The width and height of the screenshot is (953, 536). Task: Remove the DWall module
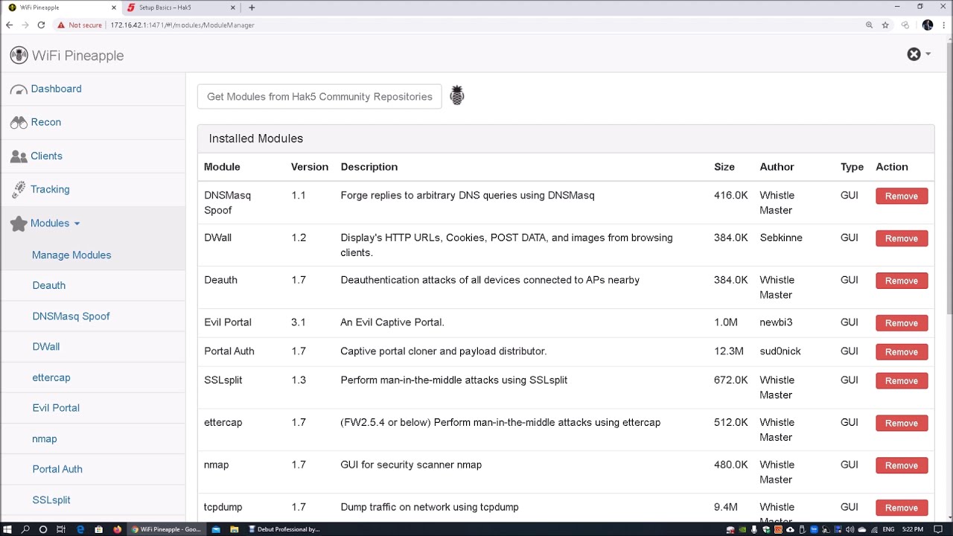point(902,238)
